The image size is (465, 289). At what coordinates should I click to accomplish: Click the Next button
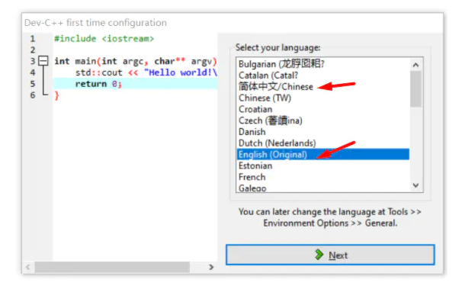[x=330, y=255]
